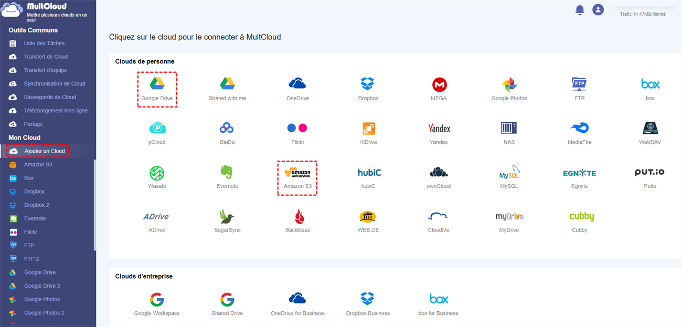Select the MEGA cloud icon
This screenshot has height=327, width=682.
click(439, 85)
